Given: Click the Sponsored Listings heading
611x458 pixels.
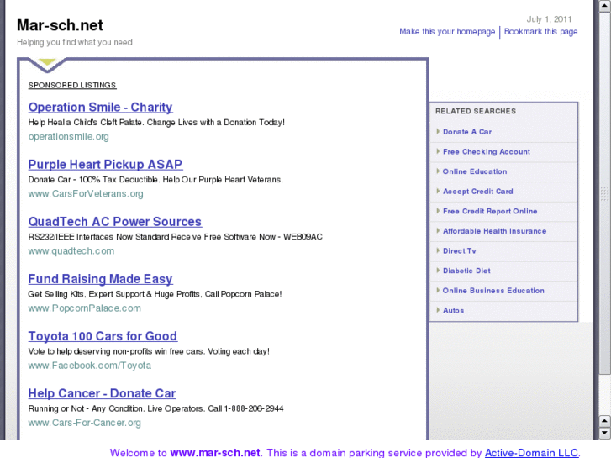Looking at the screenshot, I should [72, 86].
